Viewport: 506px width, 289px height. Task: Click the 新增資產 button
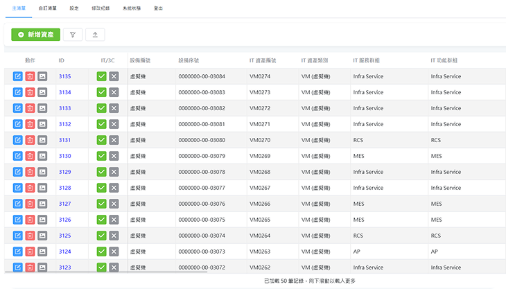click(36, 34)
